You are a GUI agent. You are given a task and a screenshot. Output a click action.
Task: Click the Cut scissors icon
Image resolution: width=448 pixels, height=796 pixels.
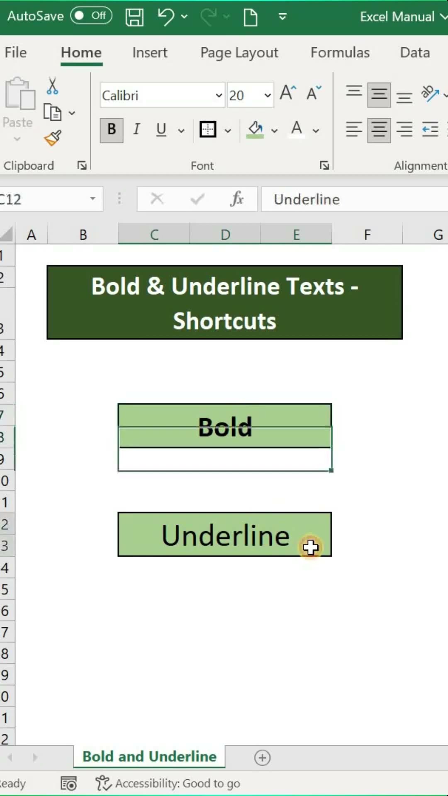coord(52,86)
